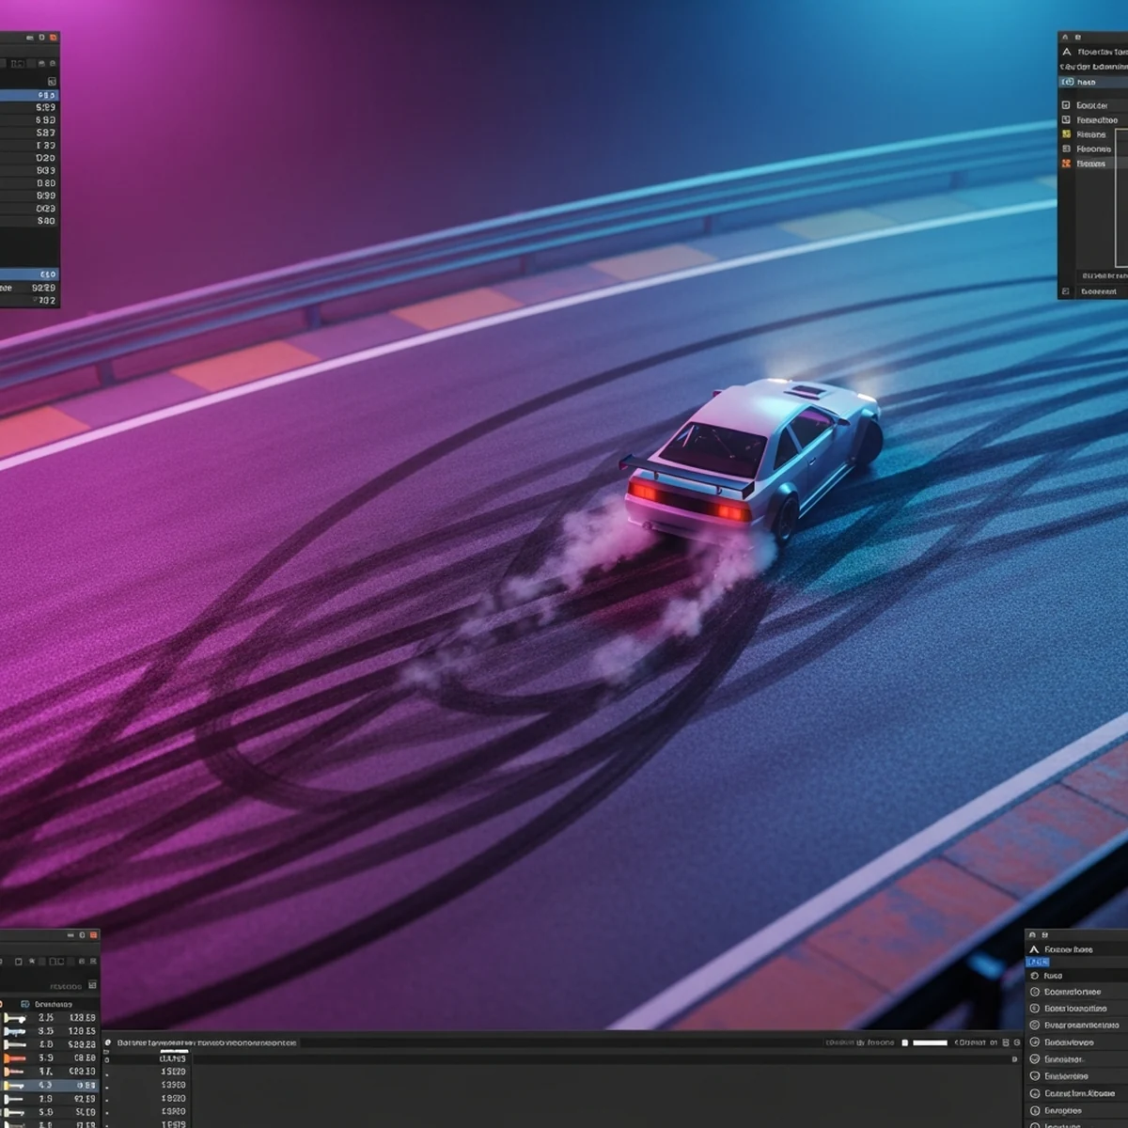
Task: Click the orange icon in the top-right panel list
Action: pos(1066,164)
